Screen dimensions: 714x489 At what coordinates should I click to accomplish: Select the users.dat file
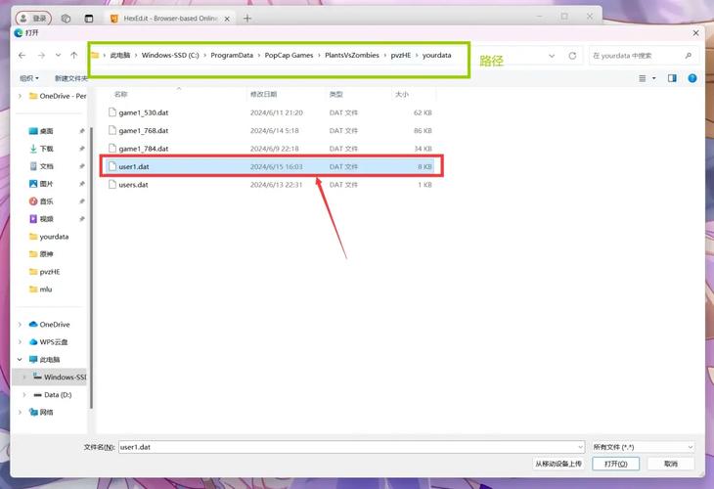pyautogui.click(x=271, y=185)
